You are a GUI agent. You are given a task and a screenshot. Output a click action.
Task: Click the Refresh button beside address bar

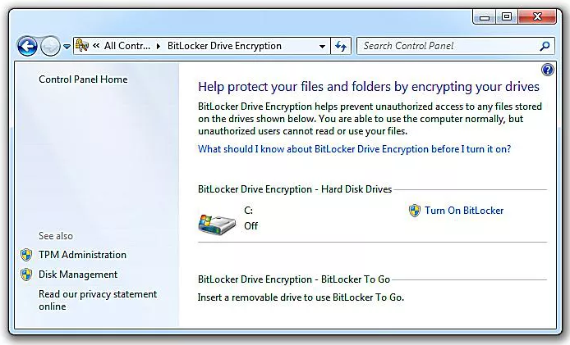click(341, 46)
